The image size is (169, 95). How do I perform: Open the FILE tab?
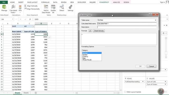click(x=4, y=2)
